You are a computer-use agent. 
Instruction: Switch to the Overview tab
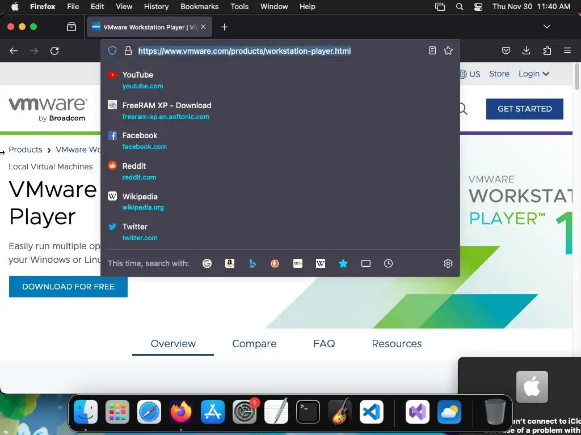tap(173, 344)
